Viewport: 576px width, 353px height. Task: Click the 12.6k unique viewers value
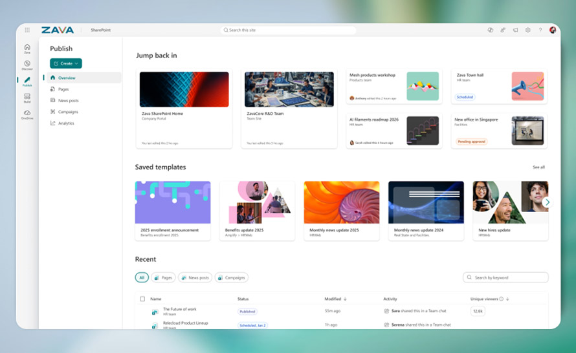coord(478,311)
